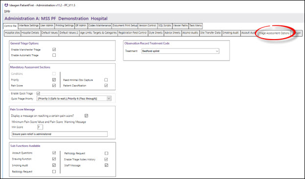
Task: Toggle Enable Quick Triage checkbox
Action: point(38,93)
